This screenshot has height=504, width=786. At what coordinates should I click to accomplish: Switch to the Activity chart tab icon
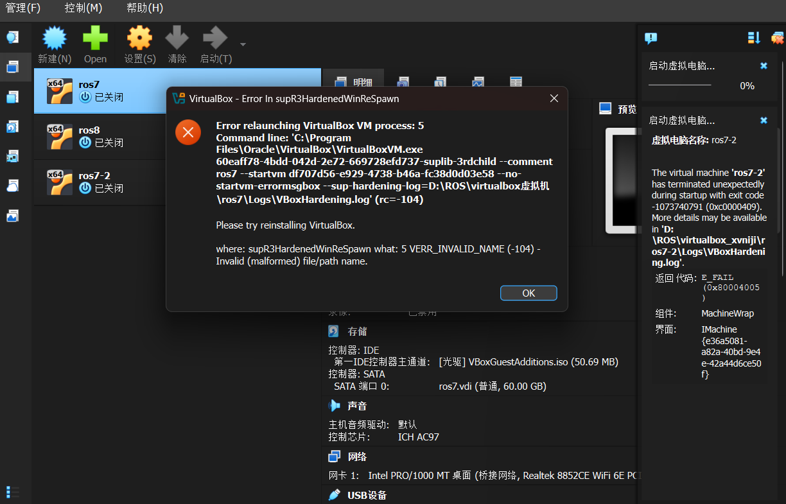tap(478, 82)
